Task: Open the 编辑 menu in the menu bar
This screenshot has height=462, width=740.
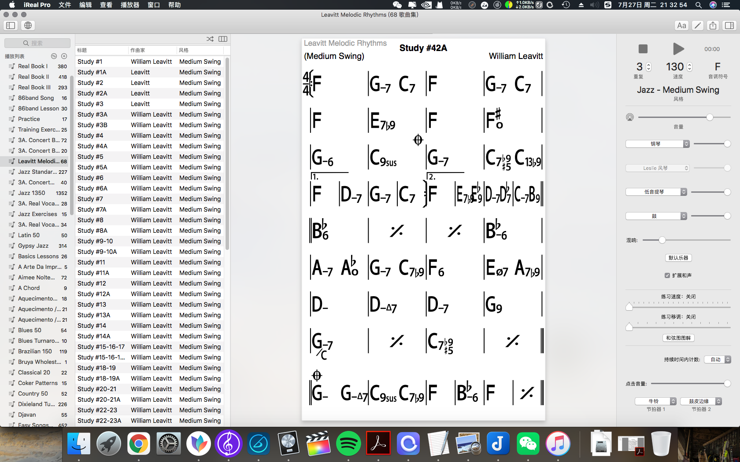Action: (85, 5)
